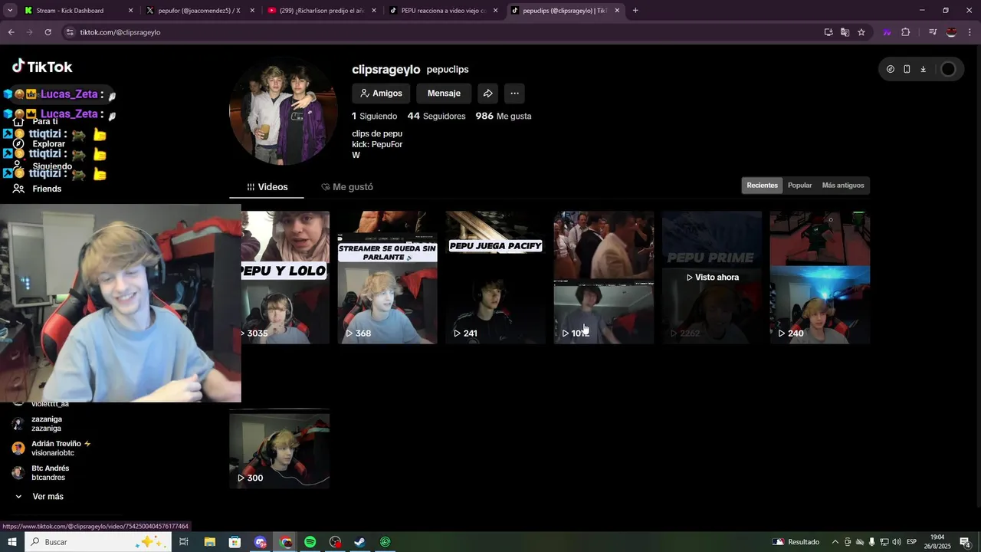The image size is (981, 552).
Task: Open the Chrome three-dot menu
Action: (970, 32)
